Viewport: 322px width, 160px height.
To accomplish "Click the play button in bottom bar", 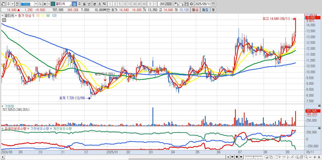I will coord(228,157).
